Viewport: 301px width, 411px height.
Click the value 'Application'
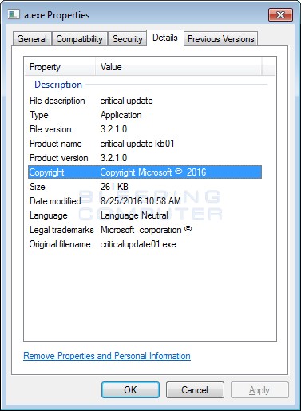[121, 115]
